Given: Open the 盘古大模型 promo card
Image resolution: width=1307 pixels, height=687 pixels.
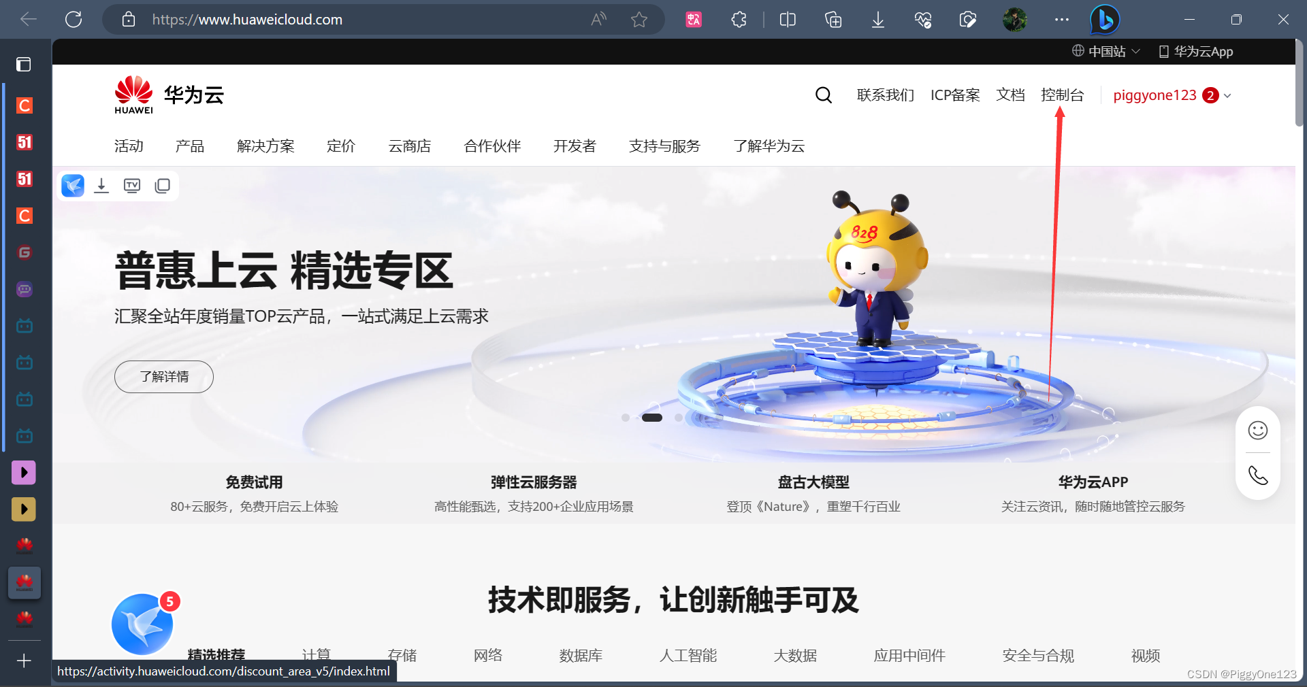Looking at the screenshot, I should pos(813,494).
